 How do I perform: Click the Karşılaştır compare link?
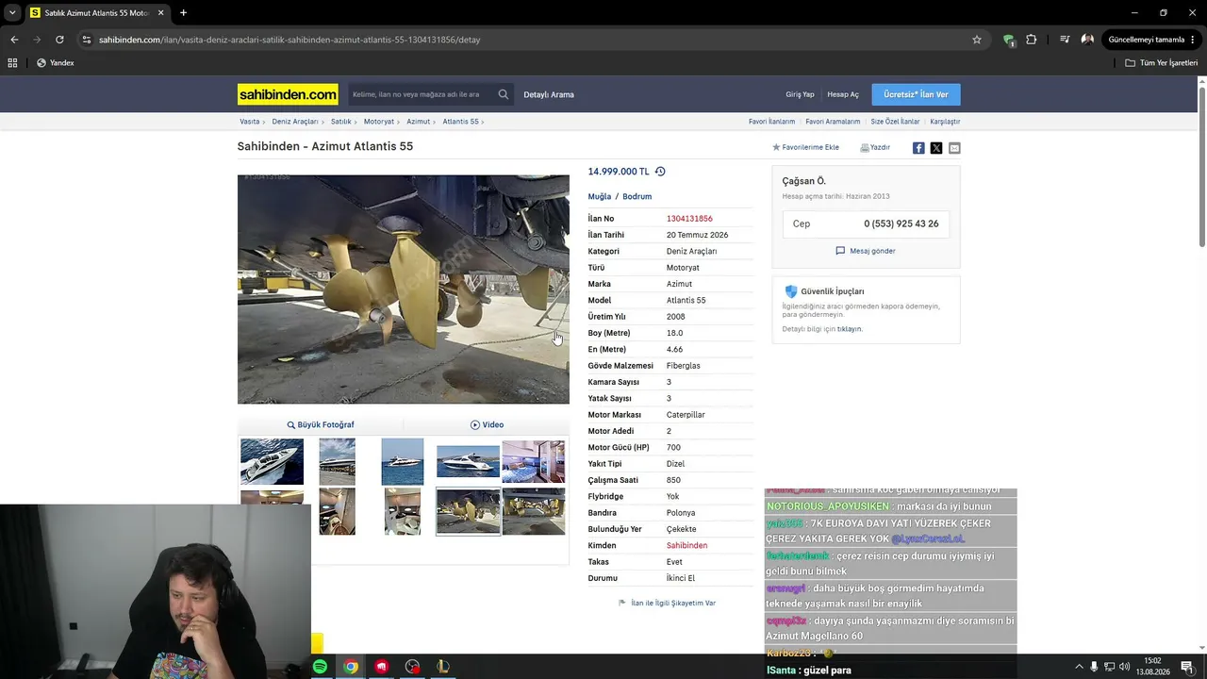945,122
